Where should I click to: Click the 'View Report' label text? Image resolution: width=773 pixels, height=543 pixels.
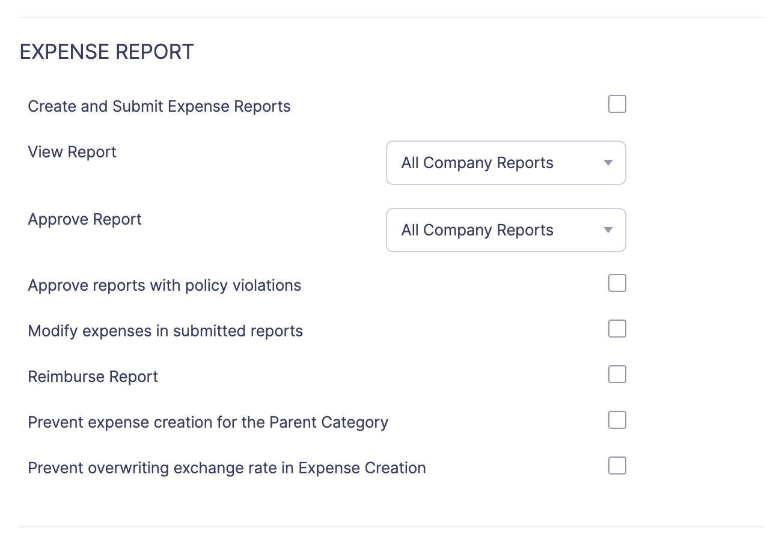point(72,152)
